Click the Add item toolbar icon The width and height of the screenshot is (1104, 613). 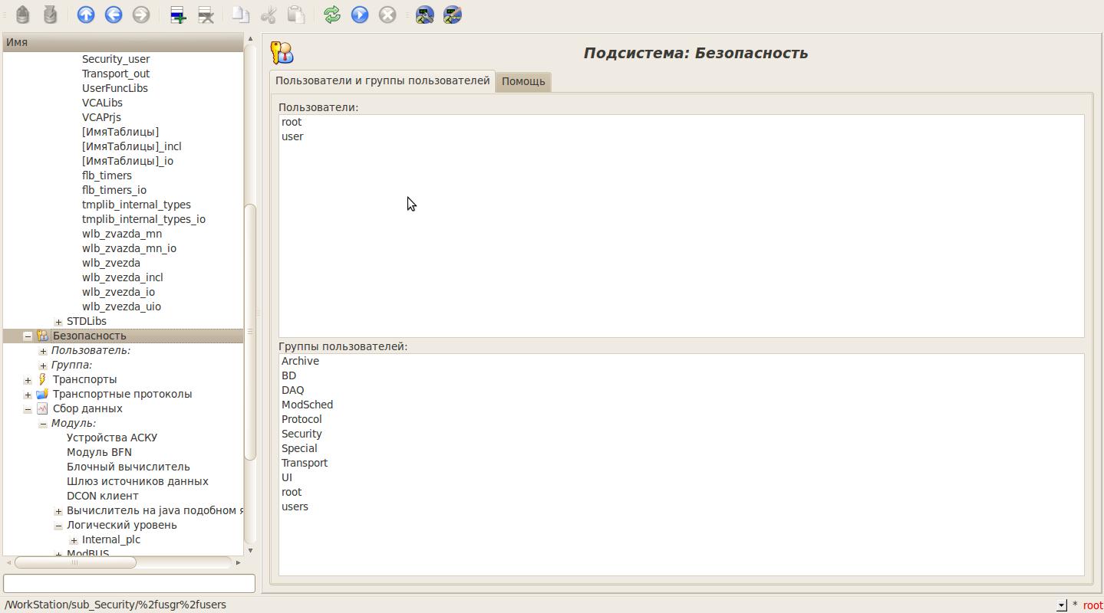178,15
